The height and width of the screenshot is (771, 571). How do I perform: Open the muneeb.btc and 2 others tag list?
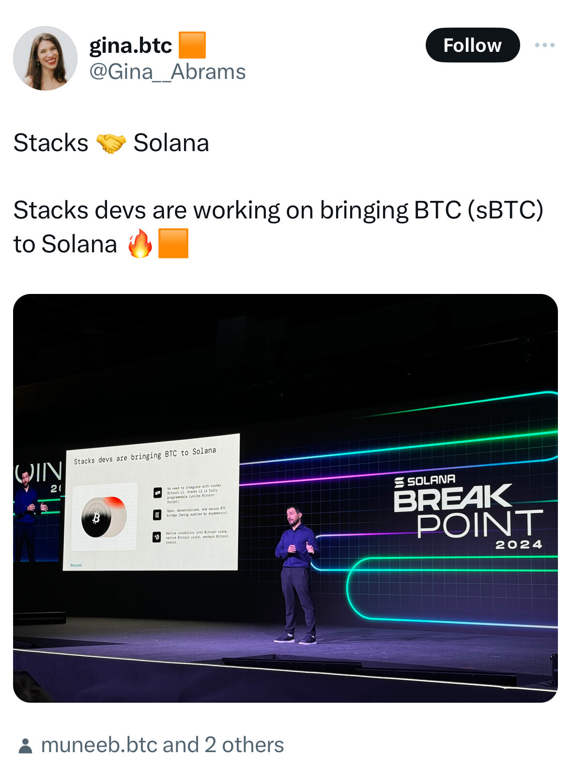162,745
